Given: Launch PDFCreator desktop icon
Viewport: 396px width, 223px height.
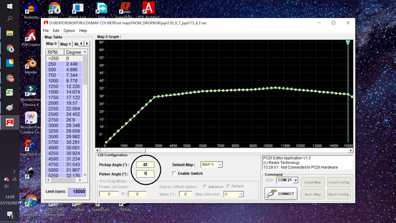Looking at the screenshot, I should coord(31,35).
